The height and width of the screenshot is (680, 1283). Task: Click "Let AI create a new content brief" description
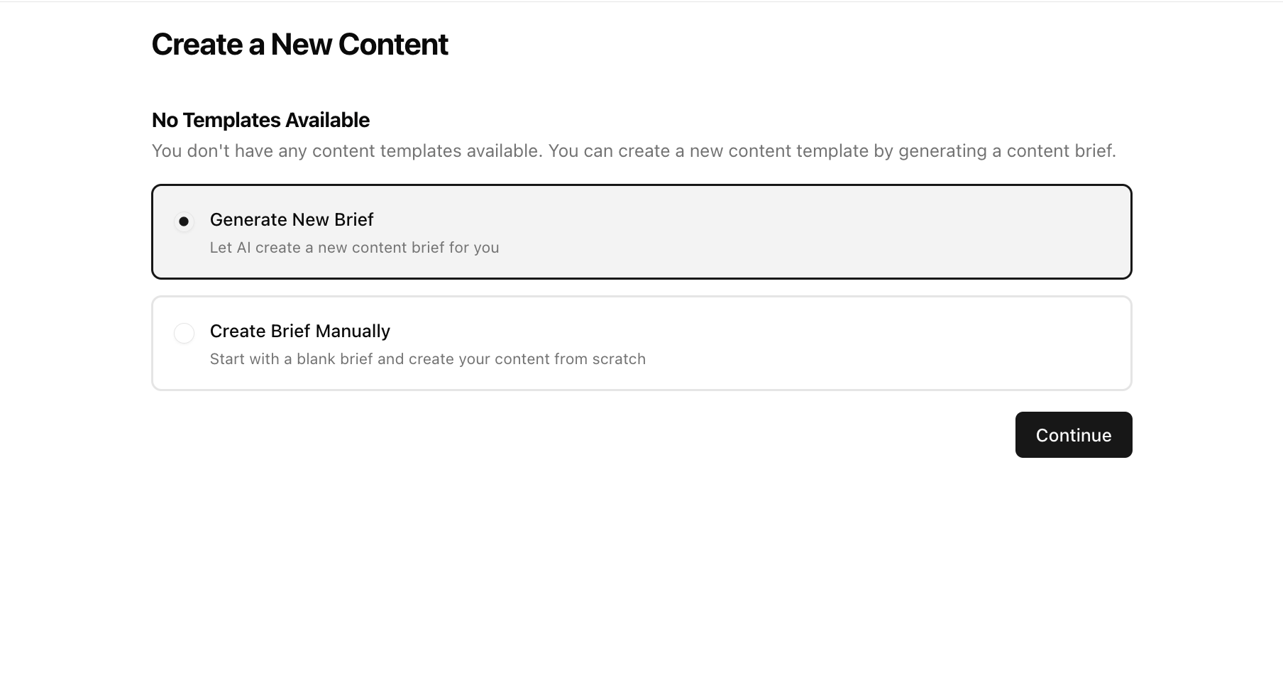coord(354,248)
